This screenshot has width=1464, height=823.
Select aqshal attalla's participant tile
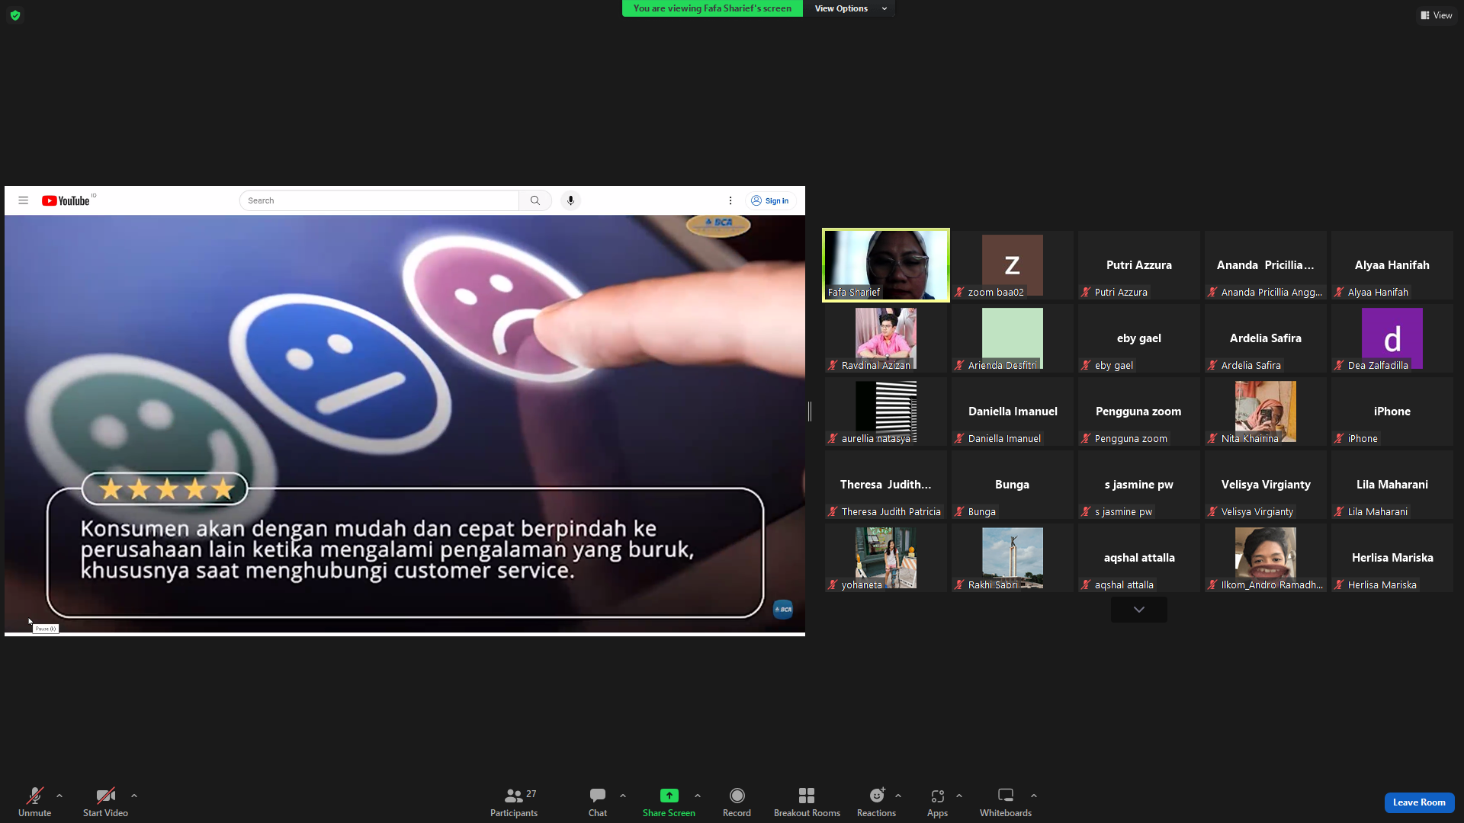pyautogui.click(x=1139, y=558)
